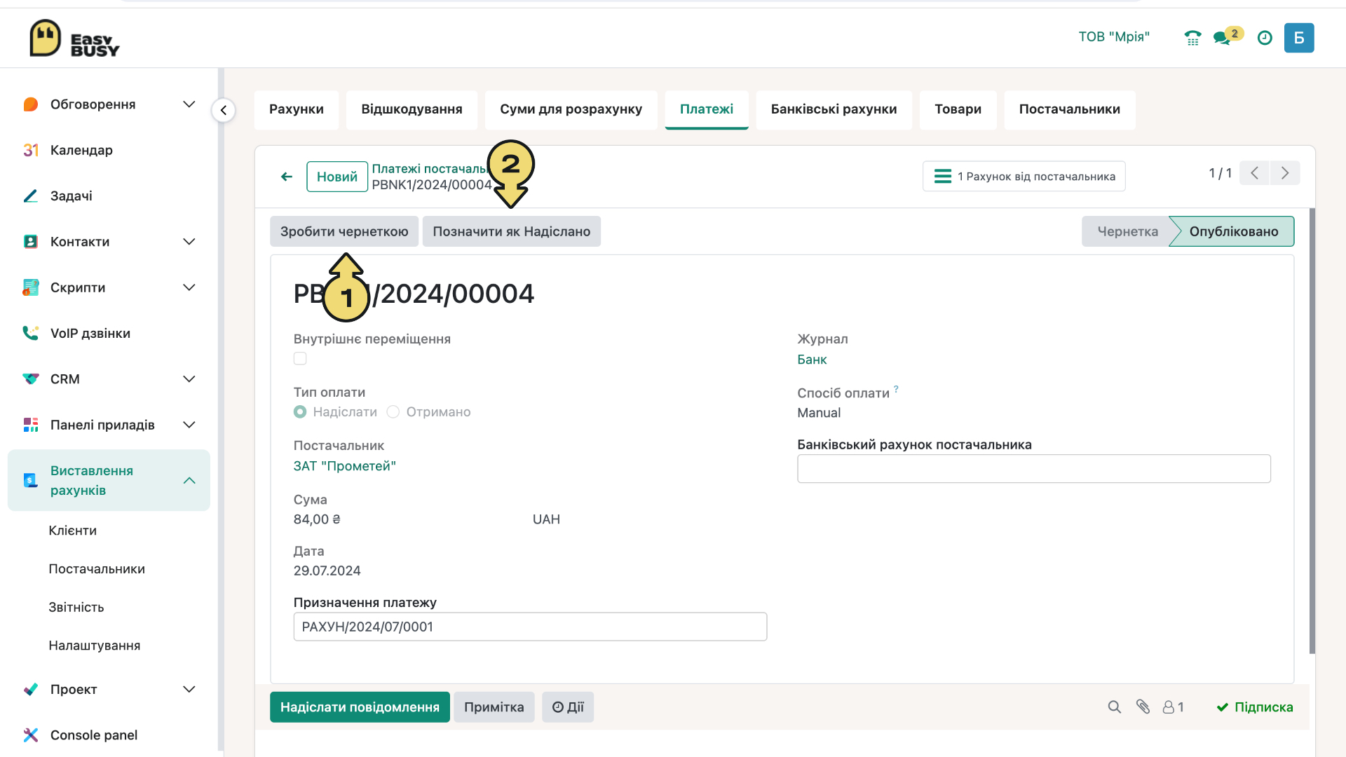
Task: Open 1 Рахунок від постачальника button
Action: click(x=1024, y=177)
